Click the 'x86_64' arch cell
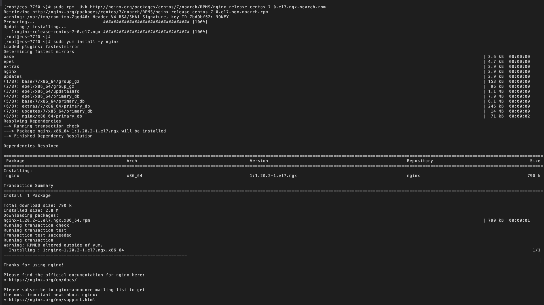544x305 pixels. click(x=134, y=176)
